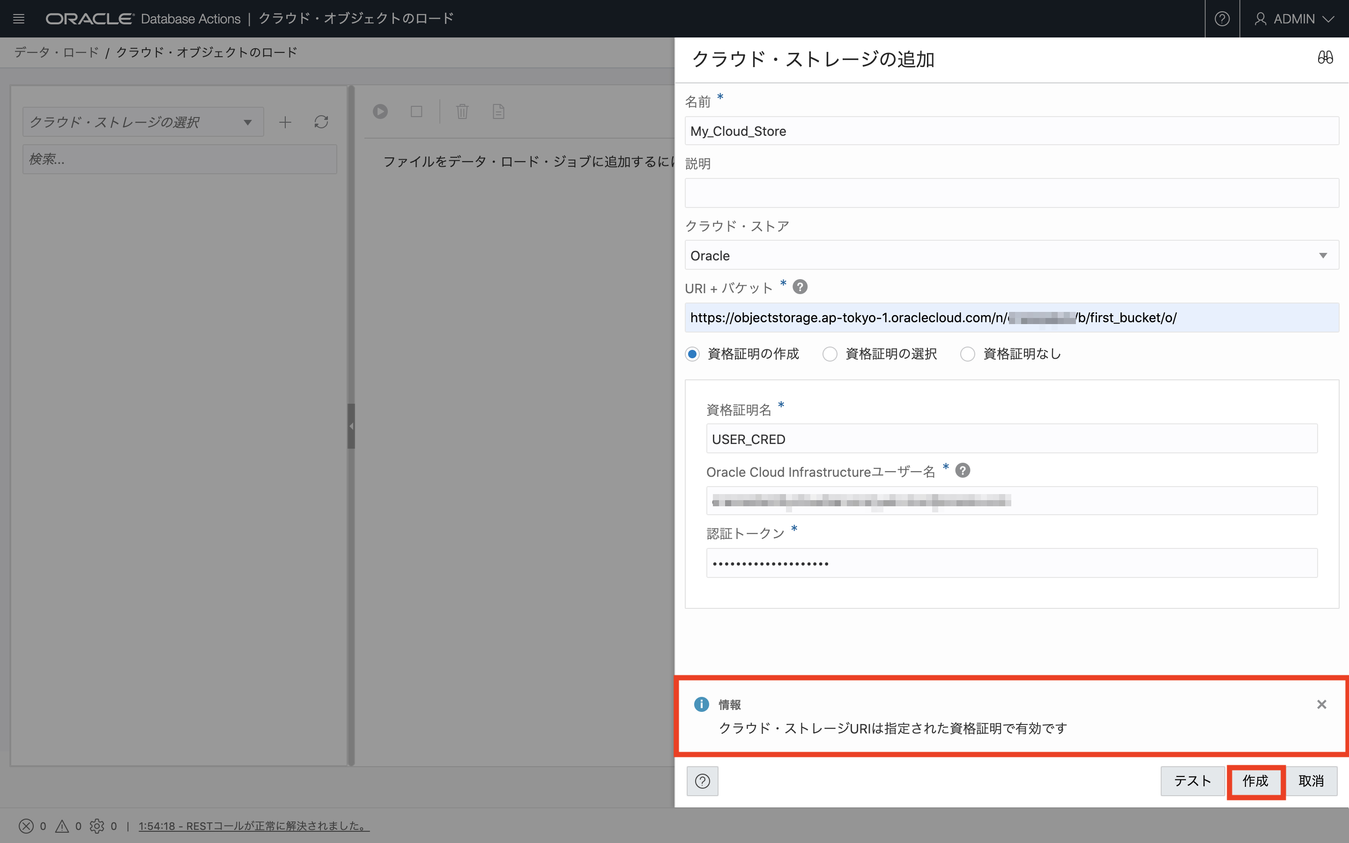
Task: Refresh the cloud storage list
Action: coord(321,122)
